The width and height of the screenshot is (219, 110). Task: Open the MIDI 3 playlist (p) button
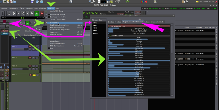(x=30, y=69)
